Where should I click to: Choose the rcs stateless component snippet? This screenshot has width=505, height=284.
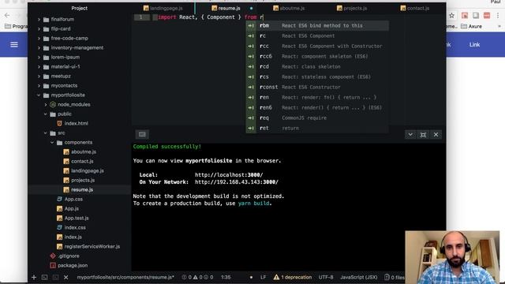(317, 77)
